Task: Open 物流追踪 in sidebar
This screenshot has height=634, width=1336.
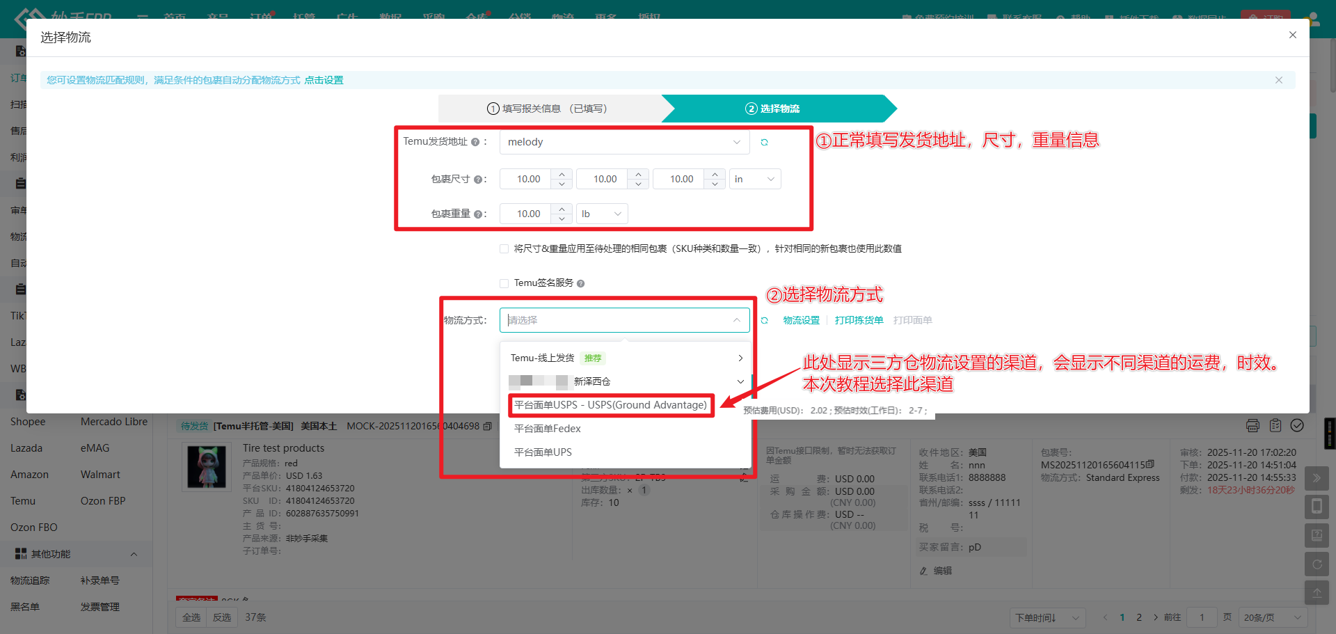Action: (30, 580)
